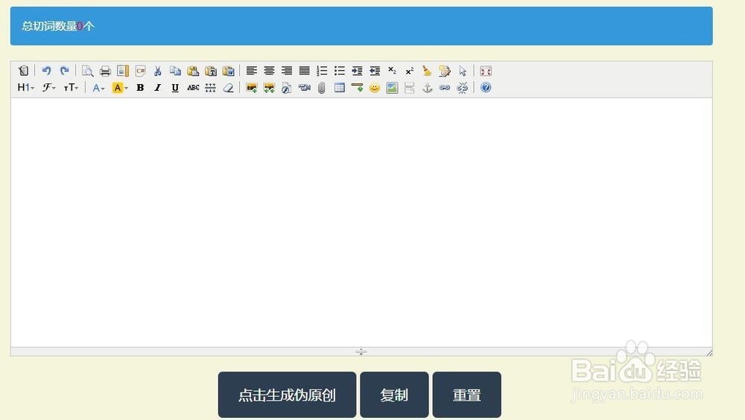This screenshot has height=420, width=745.
Task: Apply superscript formatting
Action: coord(410,71)
